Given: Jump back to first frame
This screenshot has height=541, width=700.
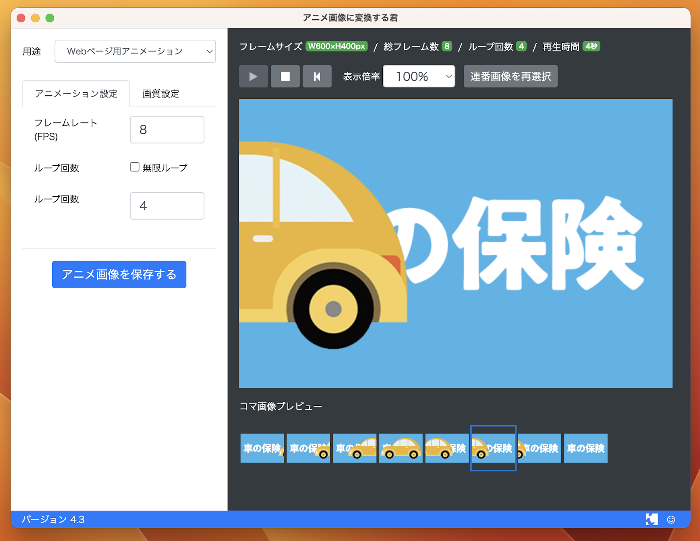Looking at the screenshot, I should 317,77.
